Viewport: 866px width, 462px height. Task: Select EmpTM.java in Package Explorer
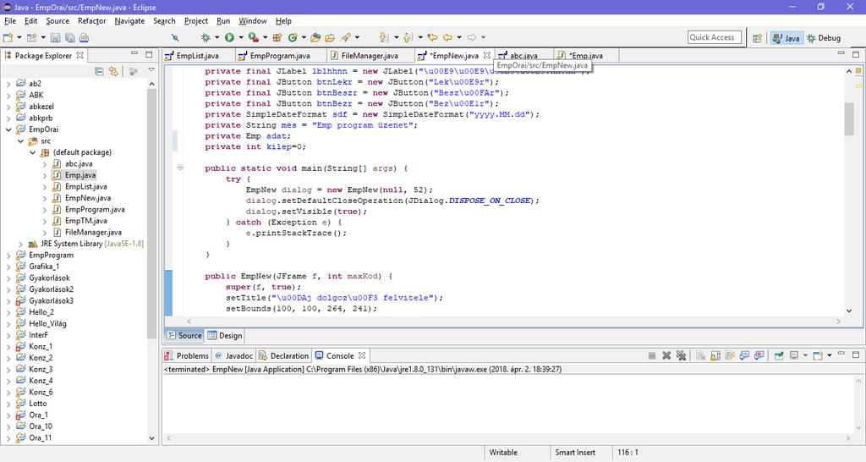(x=85, y=221)
